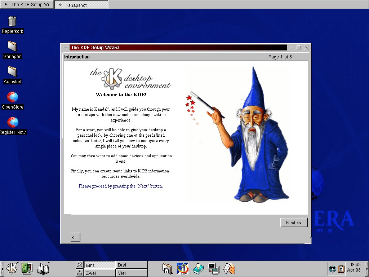Open the clipboard tray icon
The height and width of the screenshot is (277, 369).
coord(341,269)
